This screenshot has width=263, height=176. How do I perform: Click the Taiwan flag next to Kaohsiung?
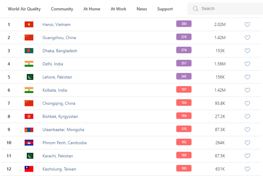pyautogui.click(x=29, y=169)
